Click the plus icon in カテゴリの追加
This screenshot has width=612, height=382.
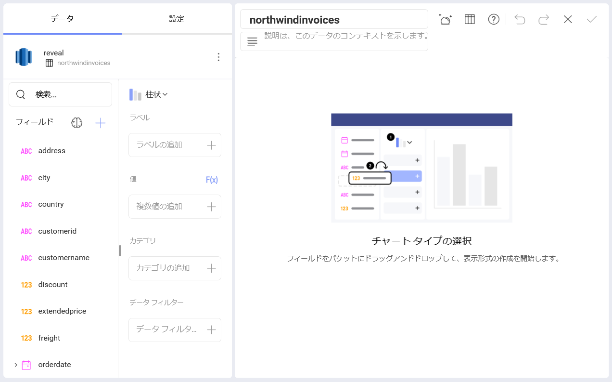click(x=211, y=268)
